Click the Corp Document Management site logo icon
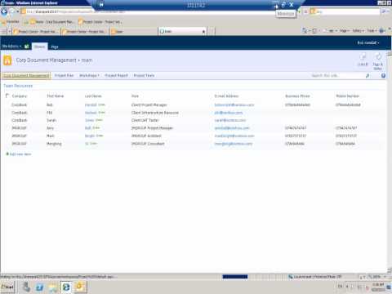This screenshot has width=392, height=294. 7,60
